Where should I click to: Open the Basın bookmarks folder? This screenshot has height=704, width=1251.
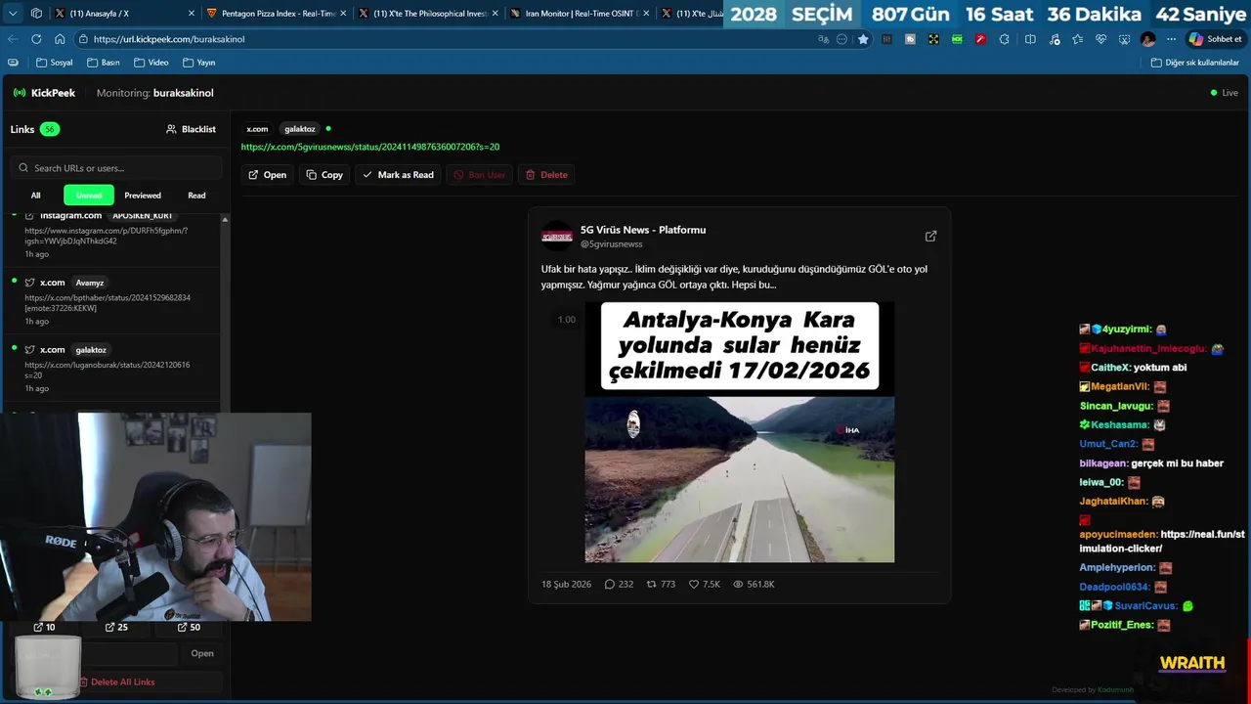[103, 63]
